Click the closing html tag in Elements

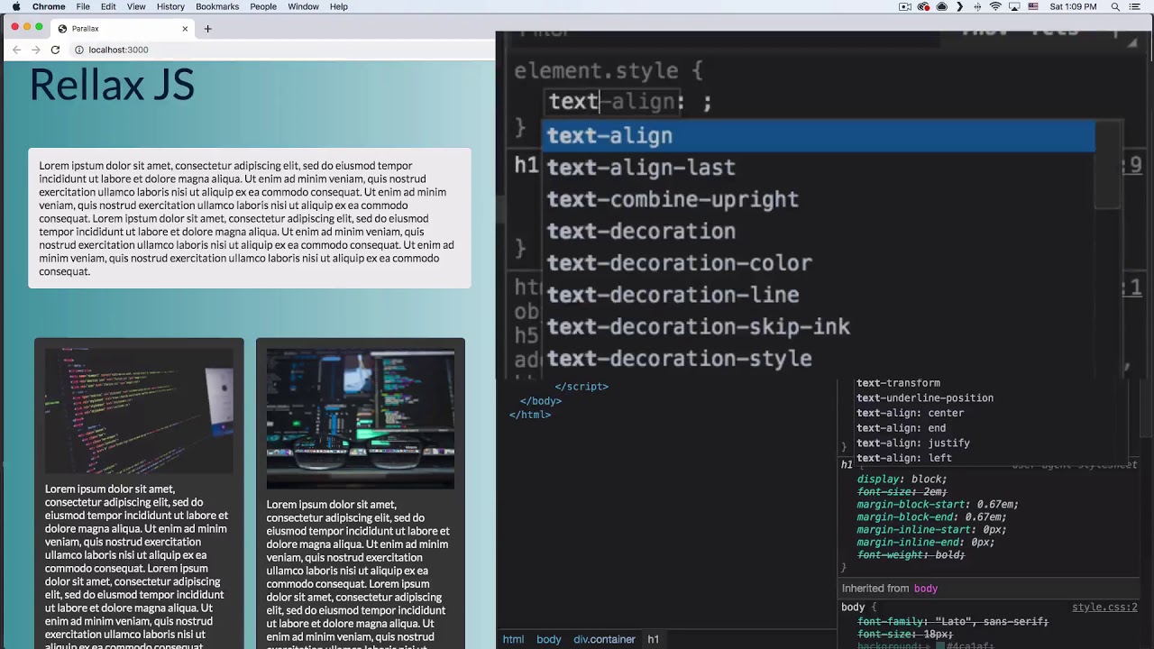click(x=530, y=415)
